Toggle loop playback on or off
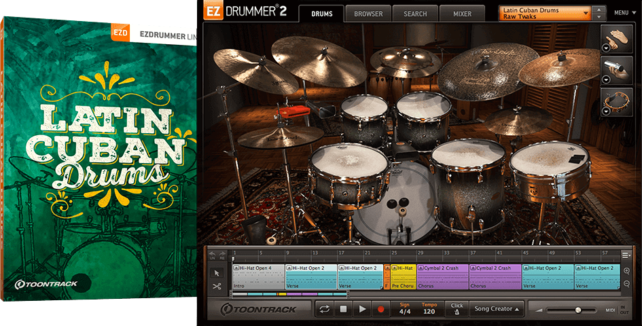 coord(324,309)
